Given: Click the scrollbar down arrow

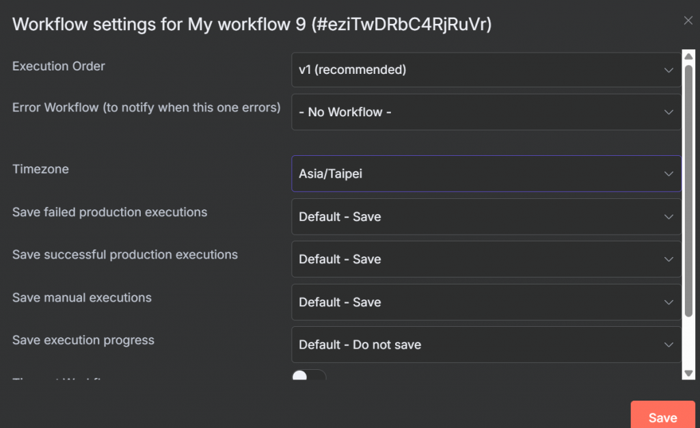Looking at the screenshot, I should pos(689,373).
